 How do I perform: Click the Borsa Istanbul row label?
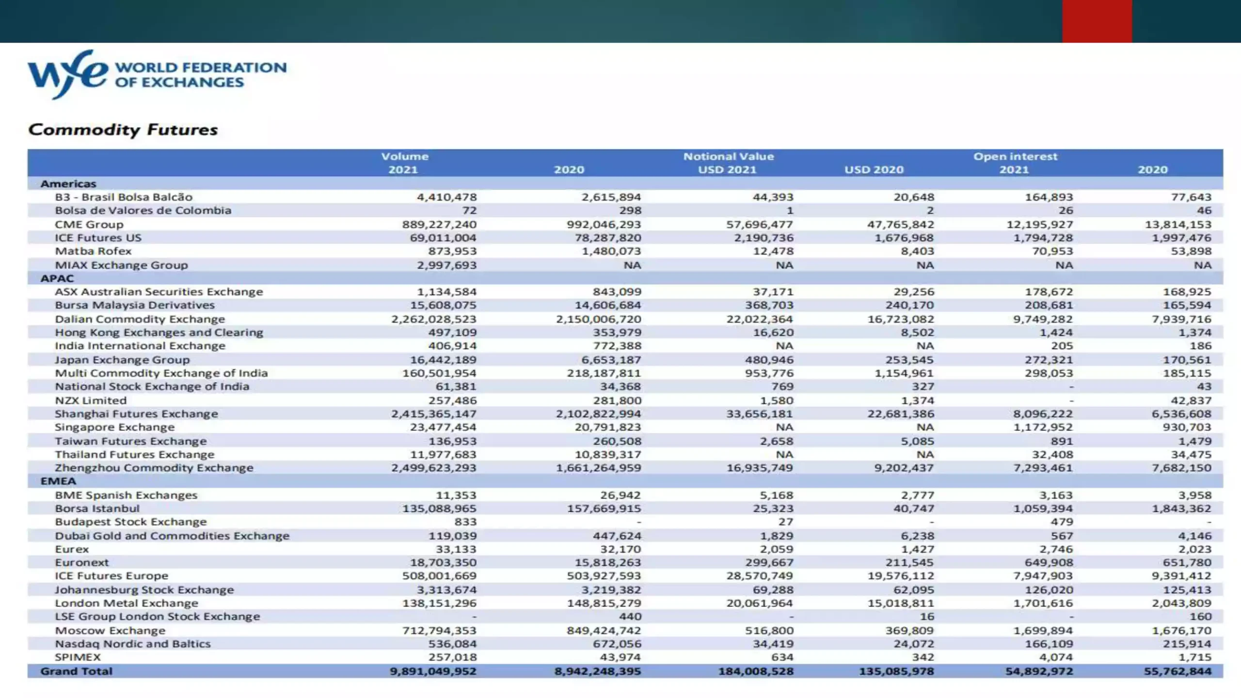[97, 508]
